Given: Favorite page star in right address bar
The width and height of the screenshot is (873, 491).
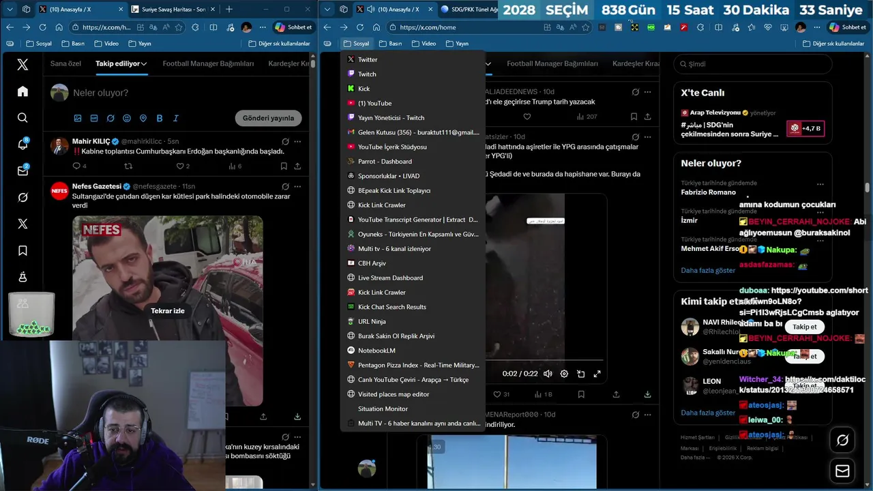Looking at the screenshot, I should [x=586, y=27].
